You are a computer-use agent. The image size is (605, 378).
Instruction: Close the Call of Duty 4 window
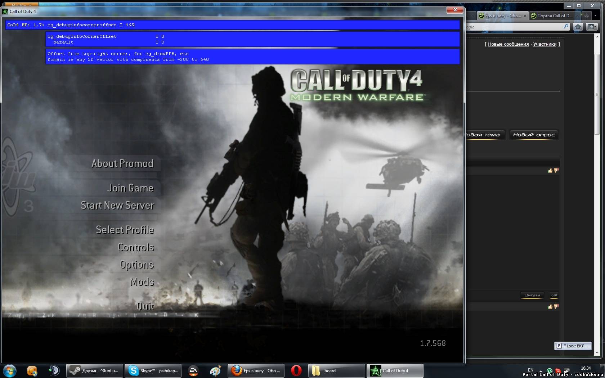pos(455,10)
